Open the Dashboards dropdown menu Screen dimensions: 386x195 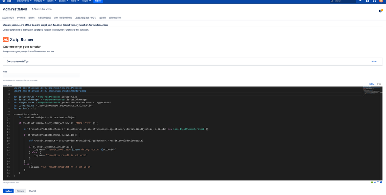pos(24,1)
